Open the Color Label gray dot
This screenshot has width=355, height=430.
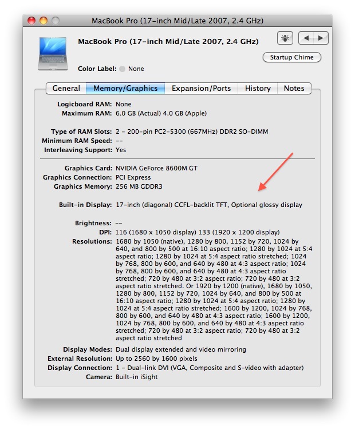123,69
